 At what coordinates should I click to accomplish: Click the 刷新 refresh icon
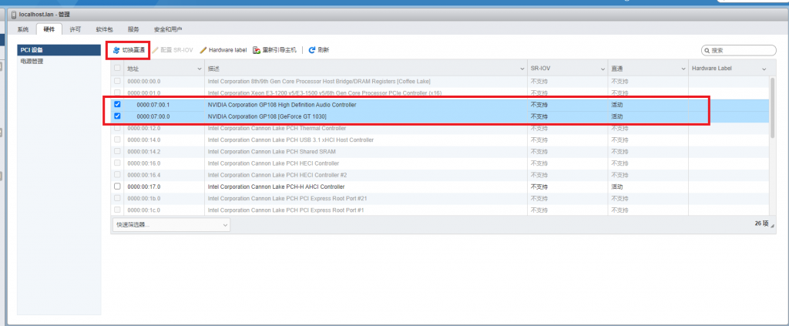tap(312, 50)
